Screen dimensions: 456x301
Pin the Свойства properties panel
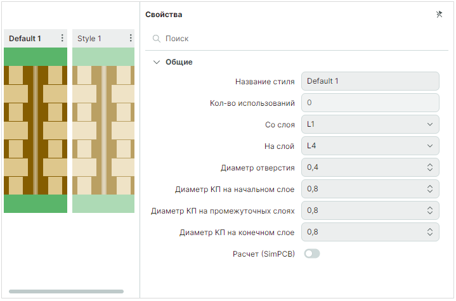[x=439, y=15]
